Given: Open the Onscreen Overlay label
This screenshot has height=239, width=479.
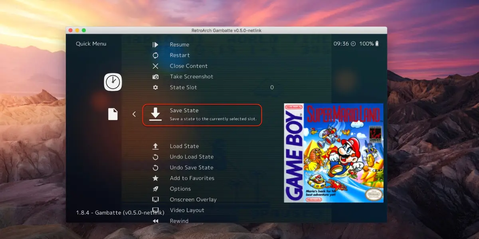Looking at the screenshot, I should tap(193, 200).
